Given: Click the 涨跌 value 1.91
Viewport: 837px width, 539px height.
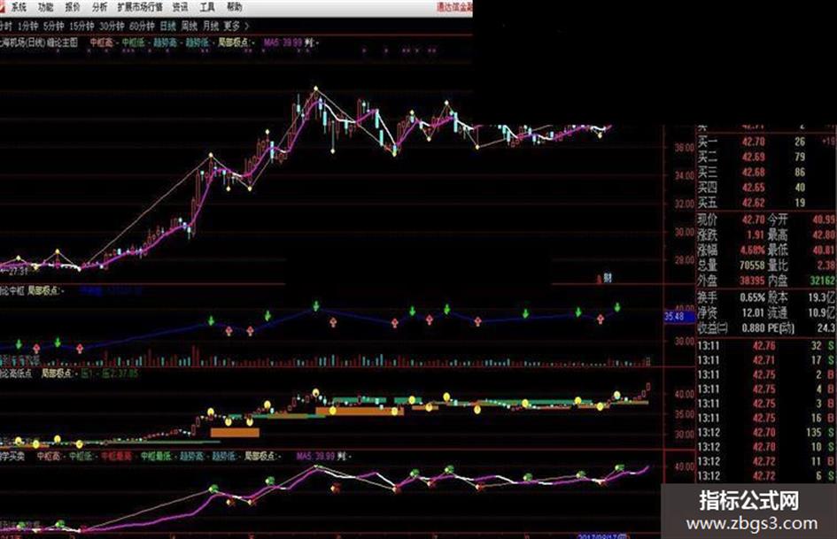Looking at the screenshot, I should click(756, 235).
